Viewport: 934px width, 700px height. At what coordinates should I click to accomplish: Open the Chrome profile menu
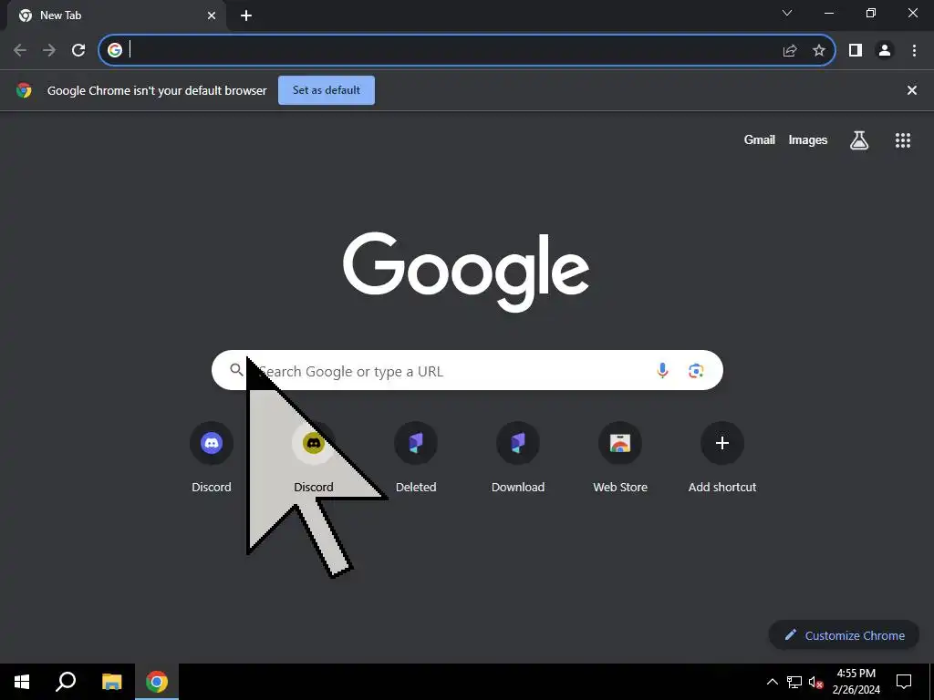(x=885, y=50)
